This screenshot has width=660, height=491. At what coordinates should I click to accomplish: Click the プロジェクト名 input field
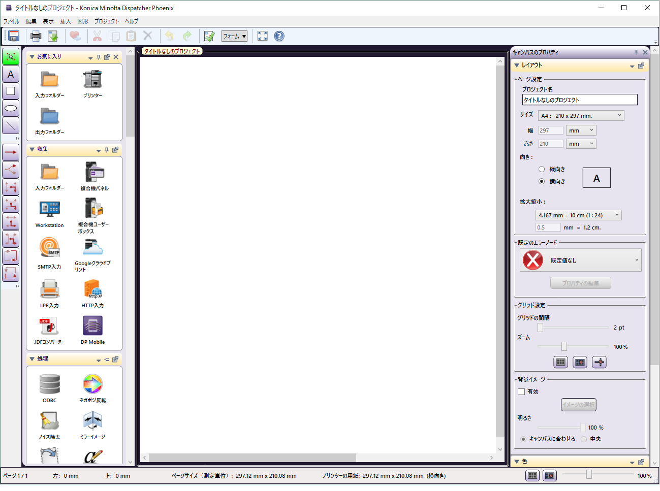580,100
